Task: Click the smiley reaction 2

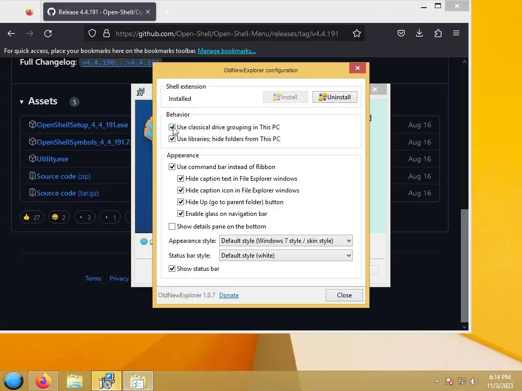Action: pos(59,217)
